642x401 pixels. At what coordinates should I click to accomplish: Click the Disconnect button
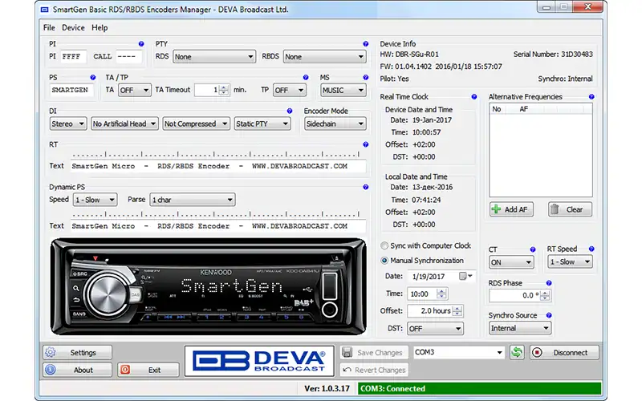pyautogui.click(x=564, y=352)
